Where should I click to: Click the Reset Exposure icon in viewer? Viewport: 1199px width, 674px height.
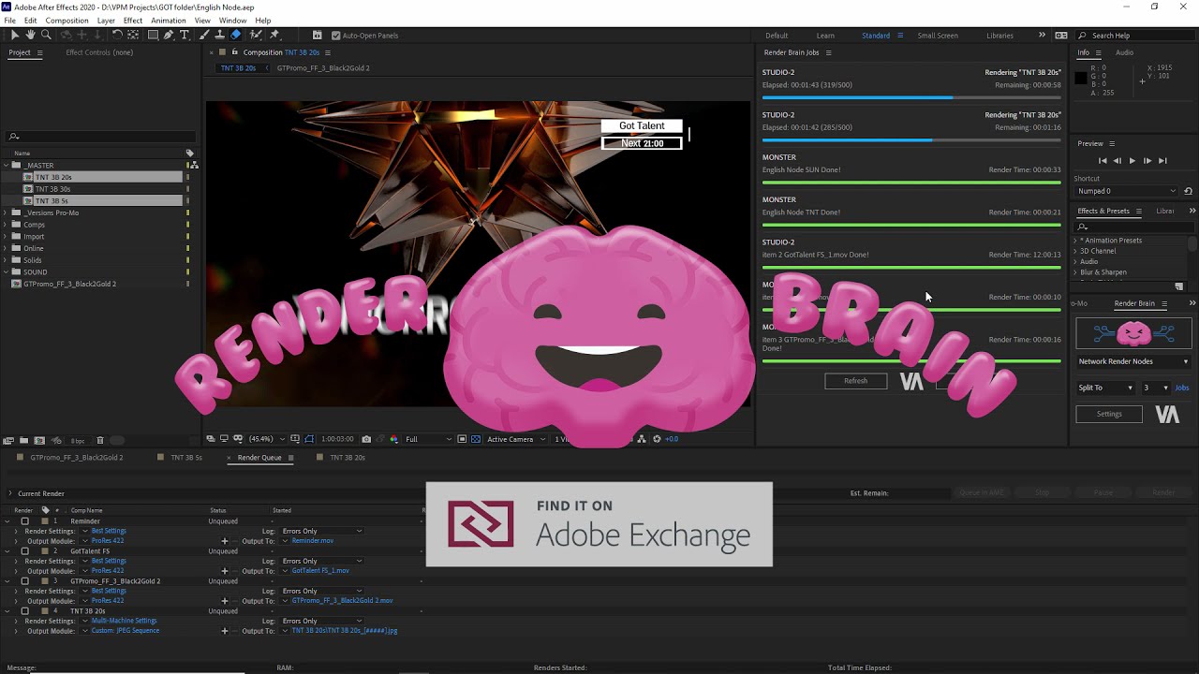point(657,439)
